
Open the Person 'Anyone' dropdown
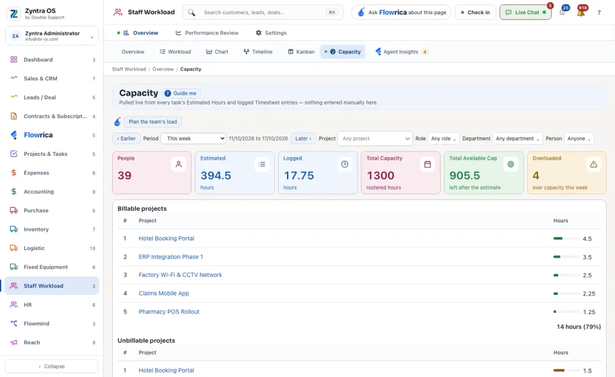click(578, 138)
